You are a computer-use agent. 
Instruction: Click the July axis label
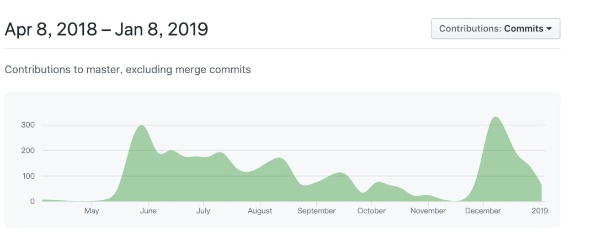[x=203, y=211]
